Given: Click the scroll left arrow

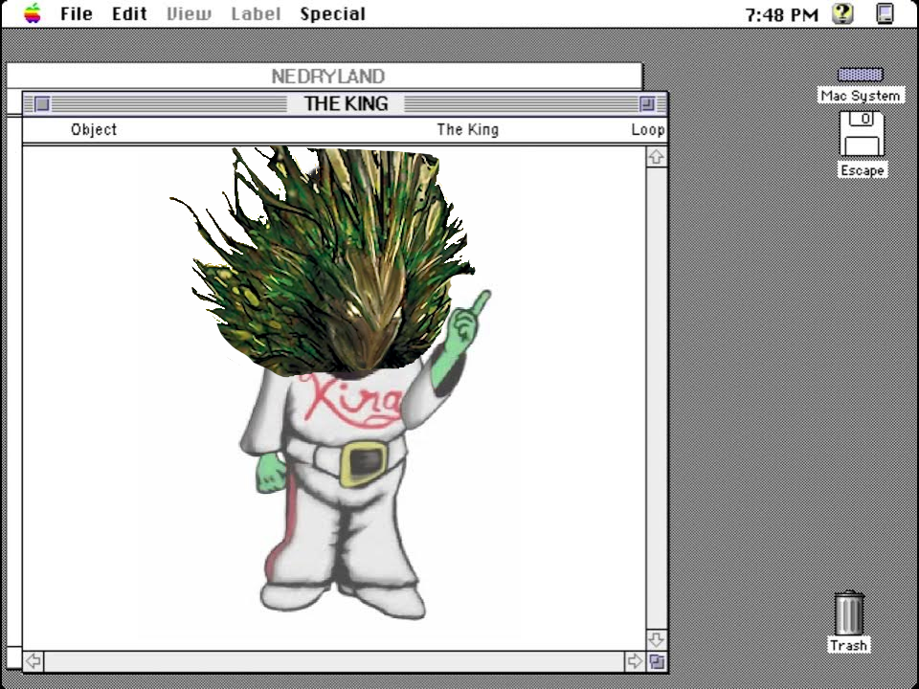Looking at the screenshot, I should (34, 661).
